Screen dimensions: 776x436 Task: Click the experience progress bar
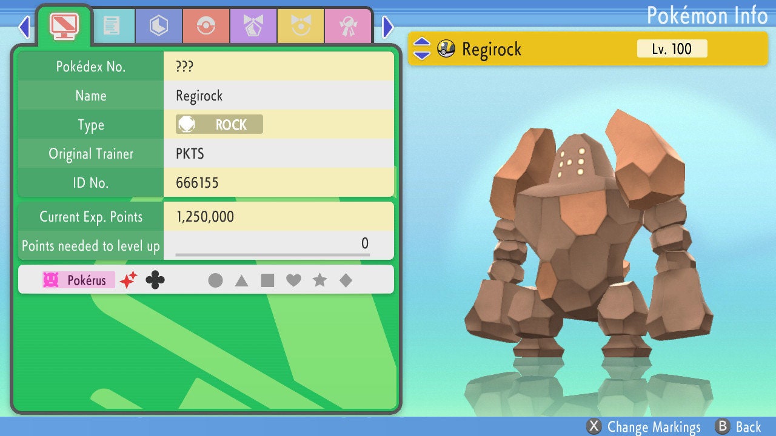pyautogui.click(x=273, y=255)
